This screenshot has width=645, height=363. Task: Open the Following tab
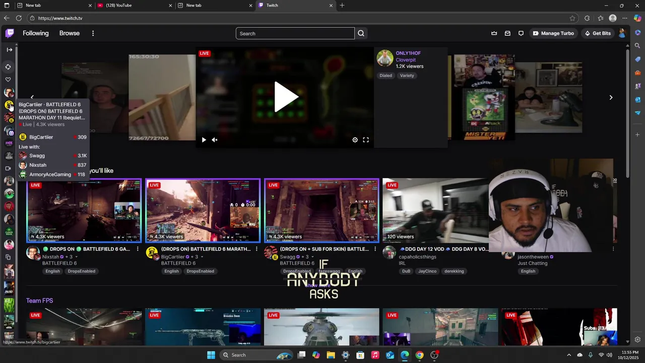point(36,33)
